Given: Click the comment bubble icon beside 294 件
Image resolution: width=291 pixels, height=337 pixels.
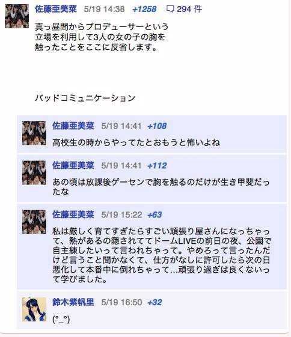Looking at the screenshot, I should coord(170,9).
